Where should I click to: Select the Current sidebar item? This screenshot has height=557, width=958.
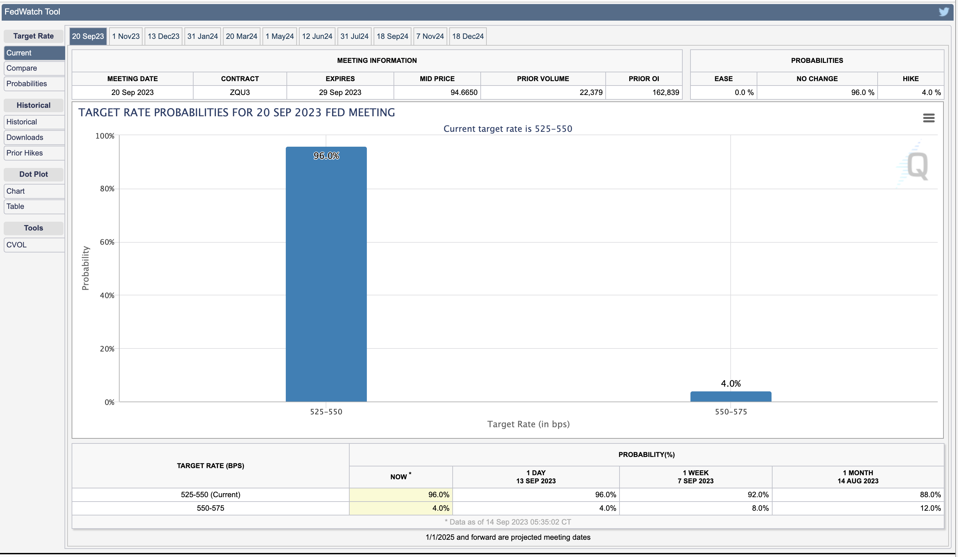click(19, 53)
